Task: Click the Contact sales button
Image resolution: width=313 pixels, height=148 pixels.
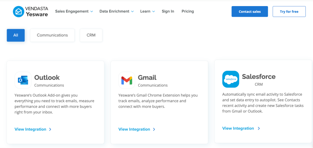Action: [250, 12]
